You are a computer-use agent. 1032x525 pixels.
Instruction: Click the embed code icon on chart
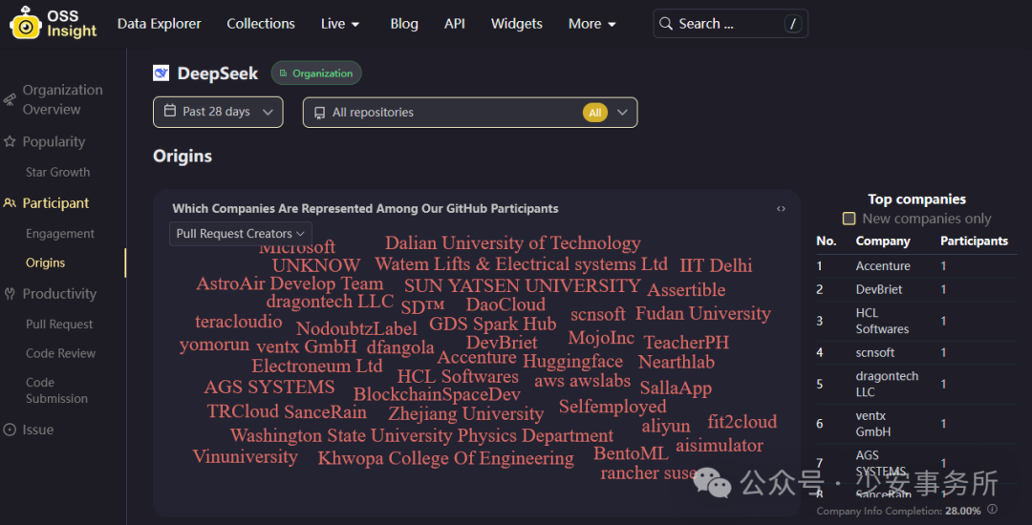[781, 209]
